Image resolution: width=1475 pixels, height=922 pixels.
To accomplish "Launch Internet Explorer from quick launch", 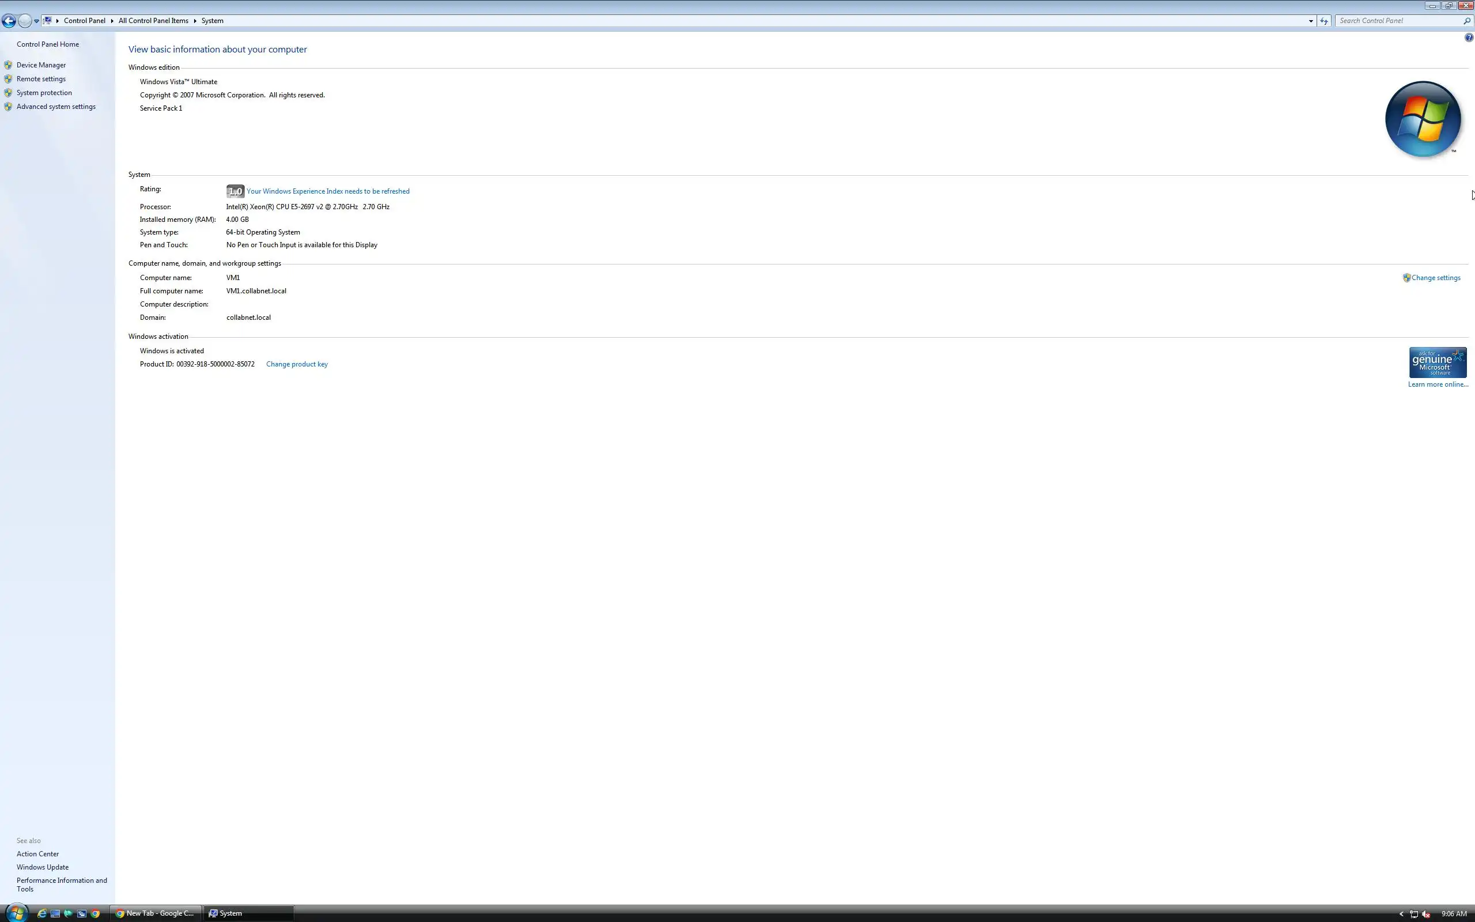I will click(41, 913).
